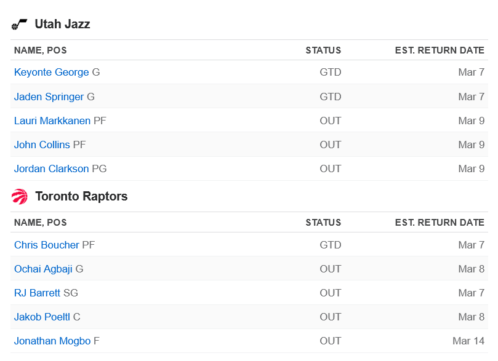Open John Collins' profile link

(42, 145)
